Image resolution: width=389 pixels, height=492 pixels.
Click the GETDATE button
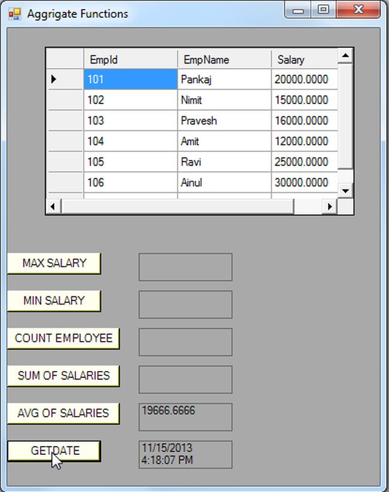(54, 451)
